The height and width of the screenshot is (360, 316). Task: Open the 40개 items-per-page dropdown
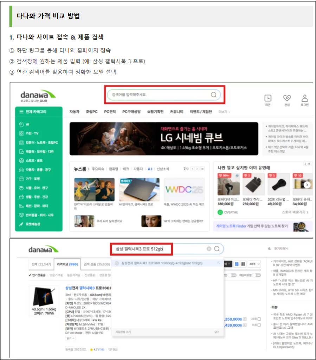tap(254, 264)
